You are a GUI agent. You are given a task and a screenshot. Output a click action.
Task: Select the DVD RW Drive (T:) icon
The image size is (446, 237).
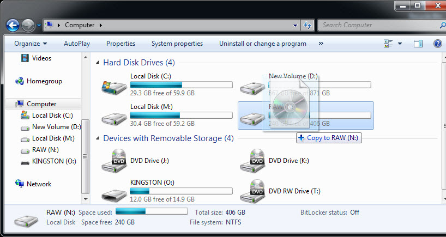[x=252, y=191]
